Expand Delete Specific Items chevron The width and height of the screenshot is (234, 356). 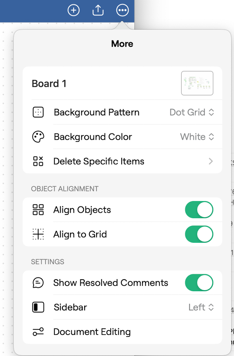211,161
